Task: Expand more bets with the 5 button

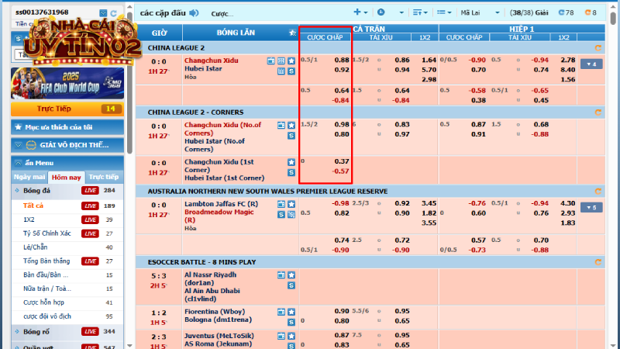Action: pyautogui.click(x=591, y=208)
